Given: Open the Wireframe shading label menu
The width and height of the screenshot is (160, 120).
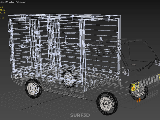Looking at the screenshot, I should [x=21, y=2].
